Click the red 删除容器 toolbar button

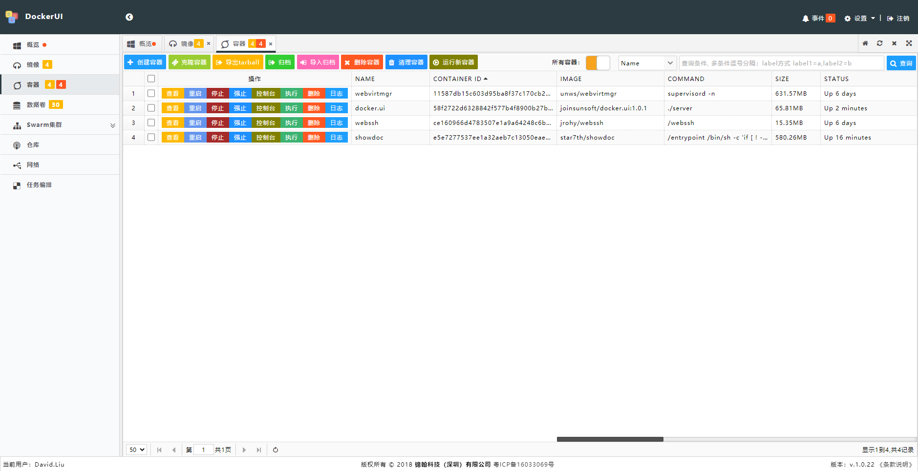[362, 62]
